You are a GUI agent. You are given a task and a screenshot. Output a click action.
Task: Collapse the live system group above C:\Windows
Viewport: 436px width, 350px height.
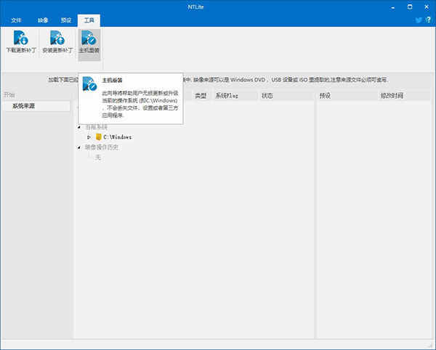(79, 127)
